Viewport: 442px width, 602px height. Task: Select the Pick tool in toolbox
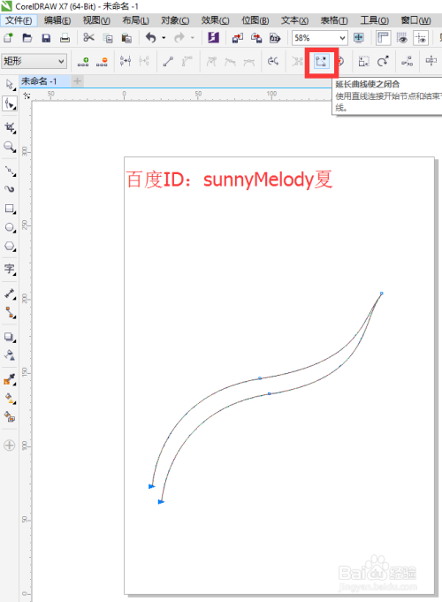(x=10, y=85)
